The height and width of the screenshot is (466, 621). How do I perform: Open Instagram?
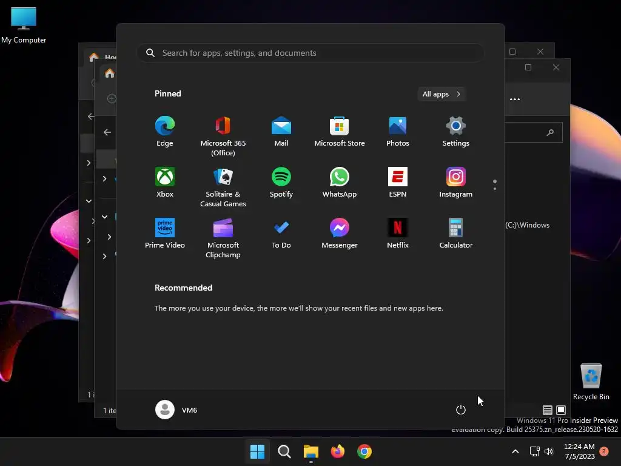click(x=456, y=183)
